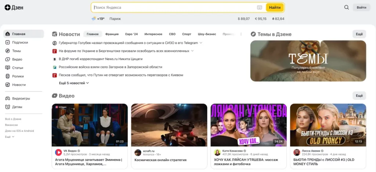Click Ещё button next to Темы в Дзене
Viewport: 376px width, 172px height.
[x=359, y=34]
